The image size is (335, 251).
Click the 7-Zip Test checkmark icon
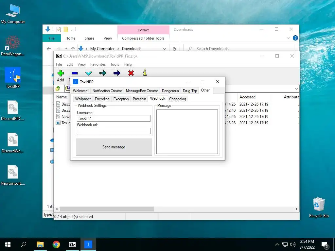(88, 73)
